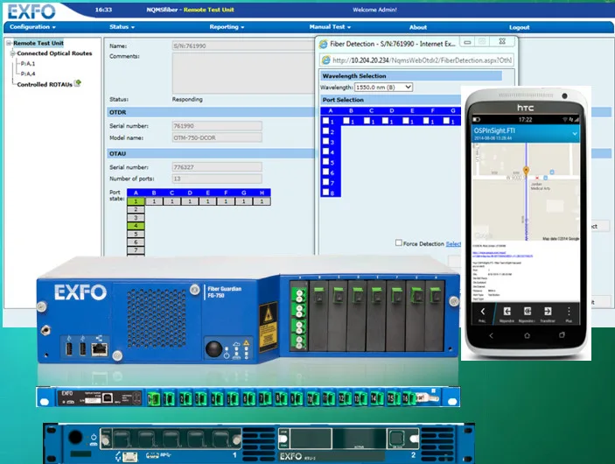Tap the orange location pin on phone map
Screen dimensions: 615x464
[526, 170]
